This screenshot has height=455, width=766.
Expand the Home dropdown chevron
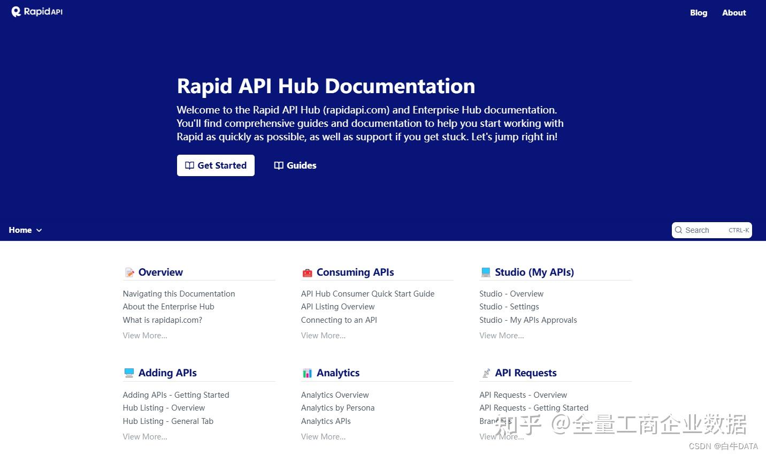[39, 230]
